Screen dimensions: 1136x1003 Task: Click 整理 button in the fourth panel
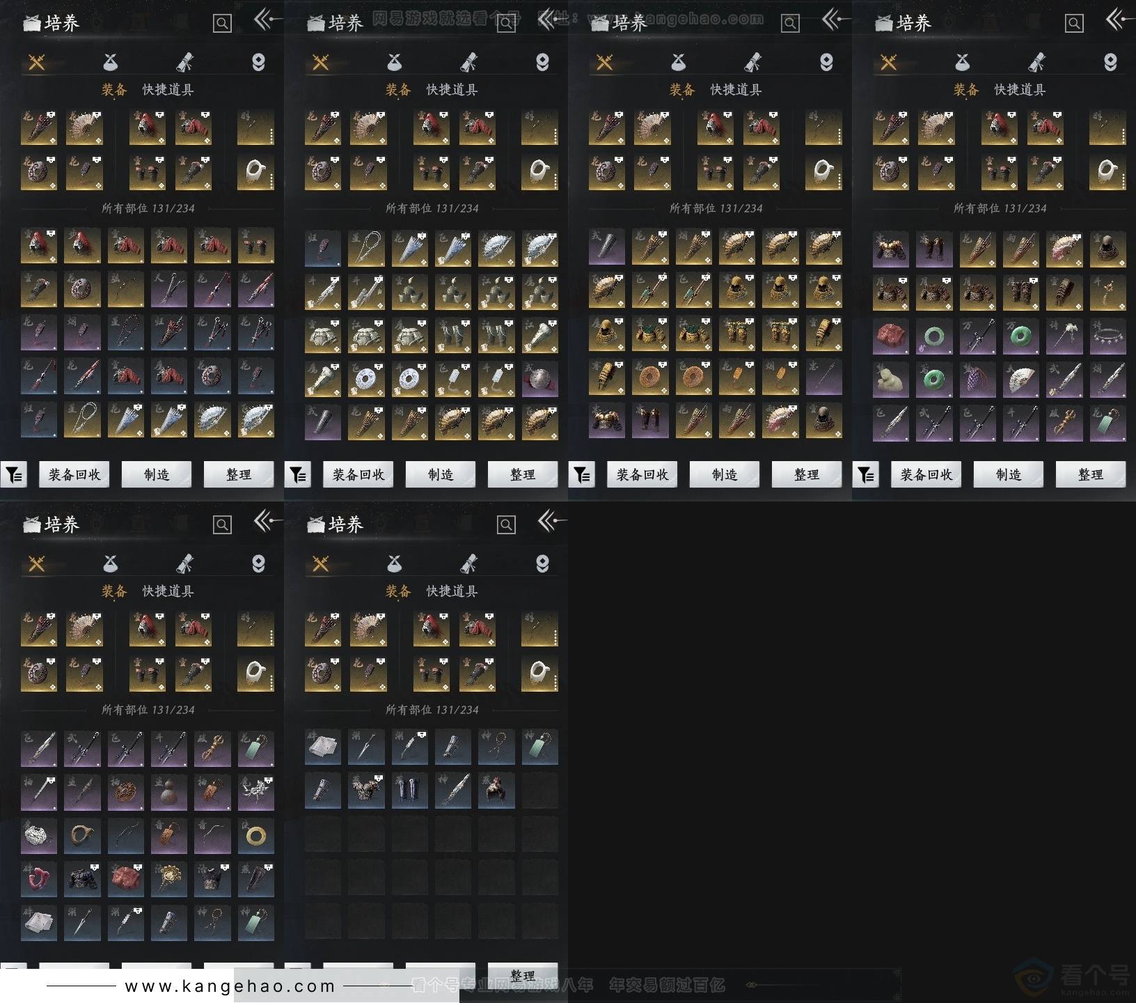pyautogui.click(x=1091, y=474)
